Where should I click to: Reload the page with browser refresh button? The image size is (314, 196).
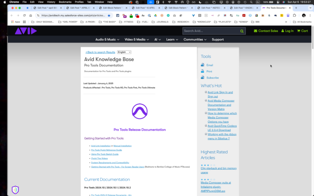(25, 15)
